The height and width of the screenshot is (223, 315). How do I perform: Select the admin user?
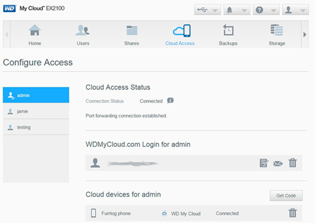pyautogui.click(x=36, y=95)
